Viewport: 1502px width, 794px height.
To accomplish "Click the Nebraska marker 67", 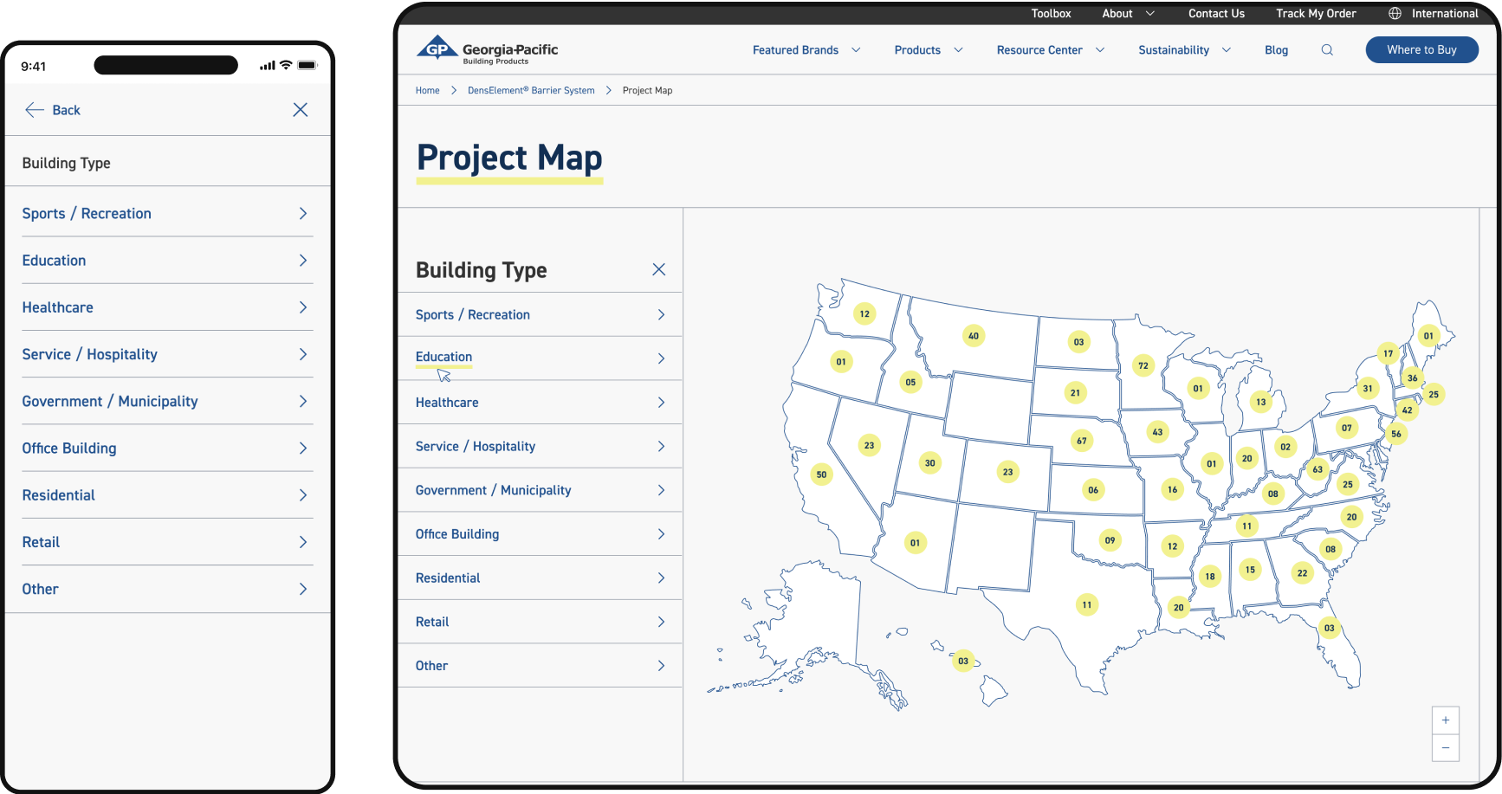I will click(x=1082, y=441).
